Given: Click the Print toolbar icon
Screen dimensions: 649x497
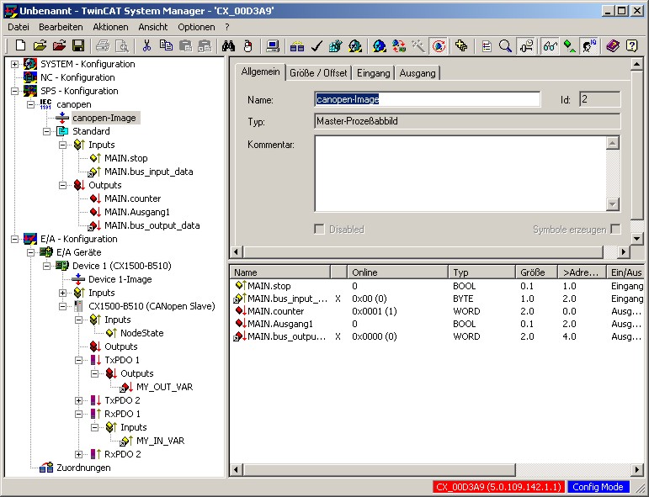Looking at the screenshot, I should [x=103, y=45].
